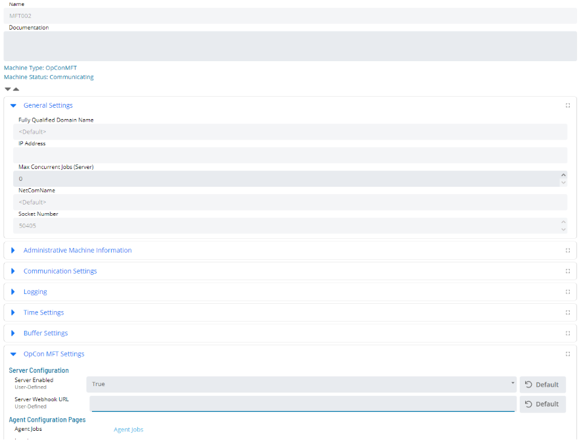Increase Max Concurrent Jobs with up arrow
The image size is (579, 440).
[x=563, y=175]
